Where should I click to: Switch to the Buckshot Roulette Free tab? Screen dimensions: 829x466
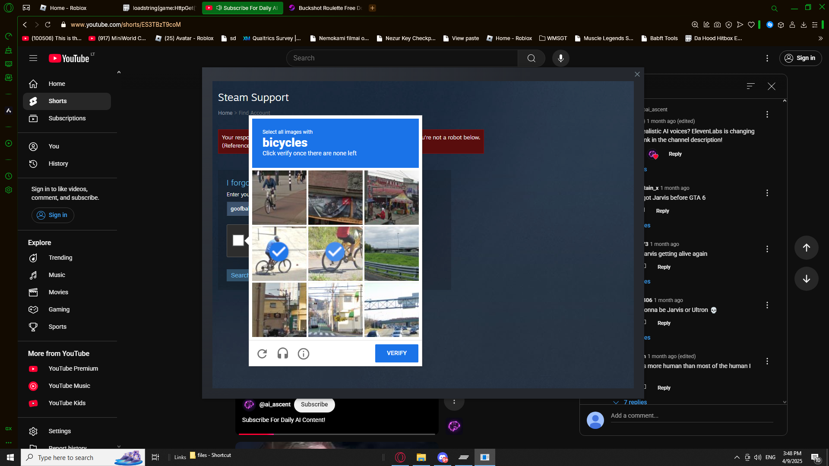[x=326, y=8]
